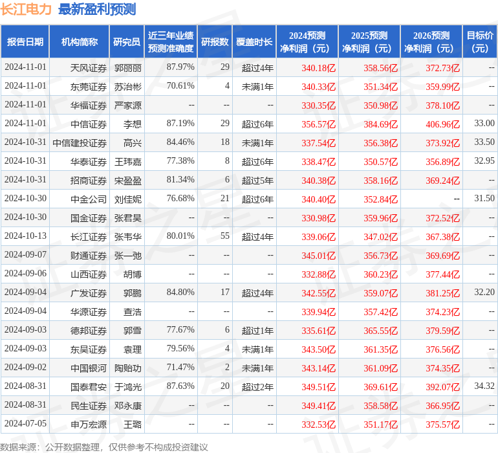
Task: Click researcher name 于鸿光
Action: (127, 386)
